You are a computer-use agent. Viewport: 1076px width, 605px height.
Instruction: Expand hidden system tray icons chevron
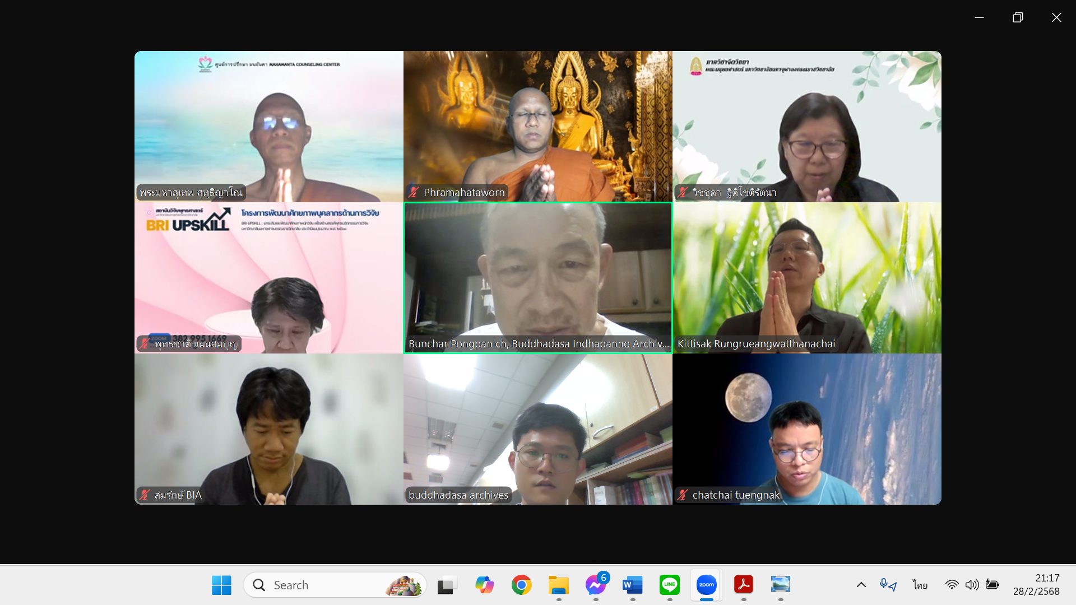pyautogui.click(x=861, y=585)
